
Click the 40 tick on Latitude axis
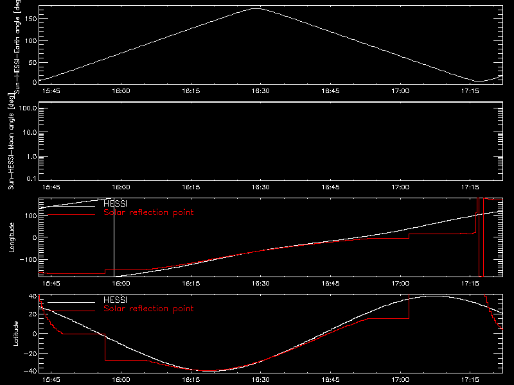tap(33, 296)
